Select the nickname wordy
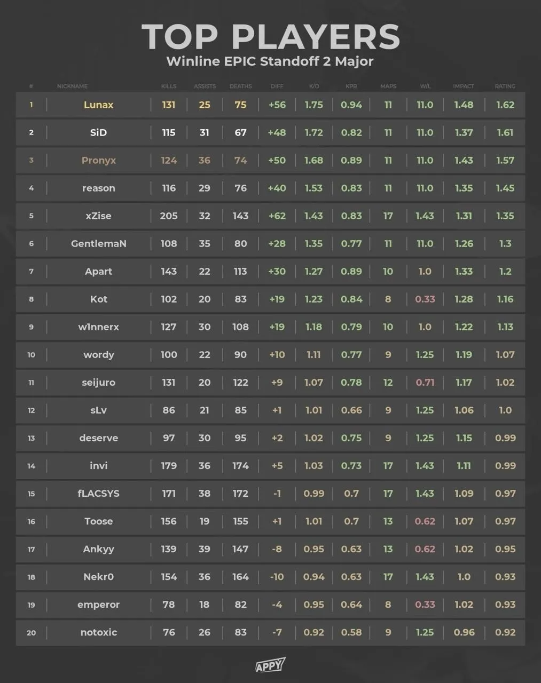This screenshot has width=541, height=683. [x=99, y=355]
